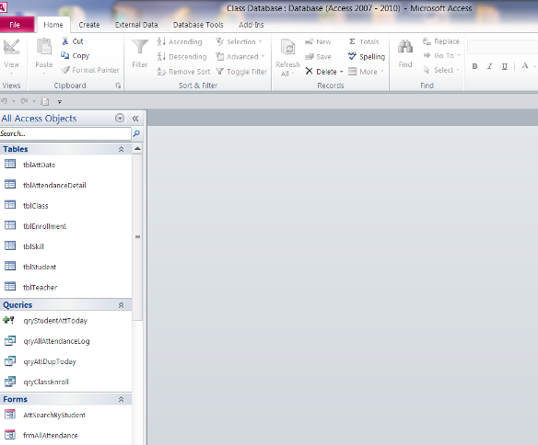This screenshot has width=538, height=445.
Task: Click the Filter funnel icon
Action: tap(140, 46)
